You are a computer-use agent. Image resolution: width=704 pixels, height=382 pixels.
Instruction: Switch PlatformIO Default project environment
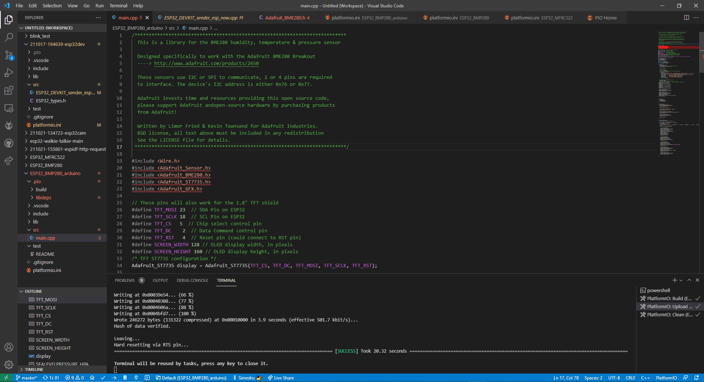(x=191, y=378)
